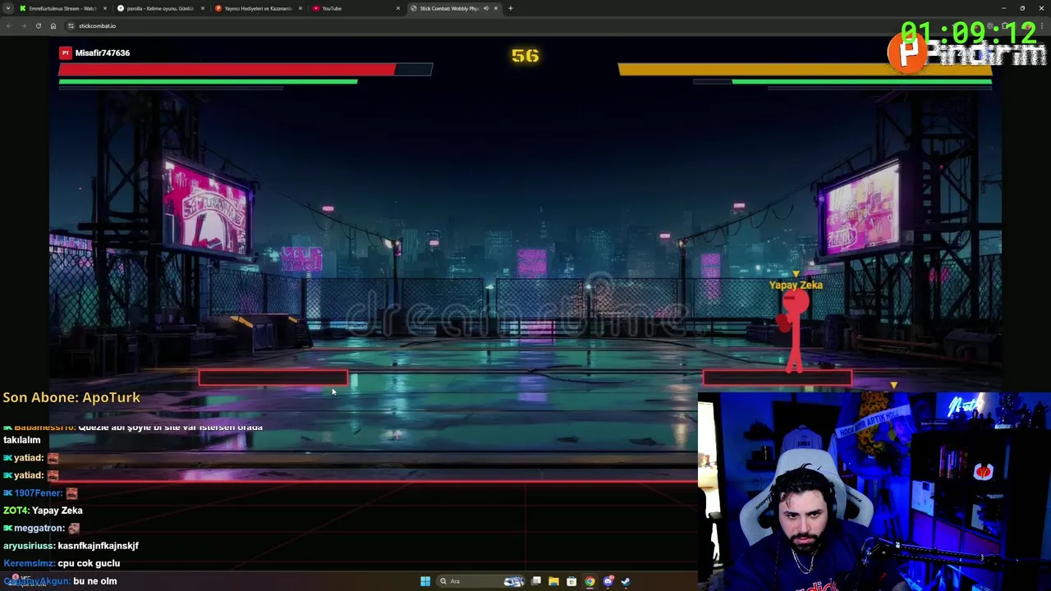Switch to the EmreKurtulmus Stream tab
1051x591 pixels.
62,8
